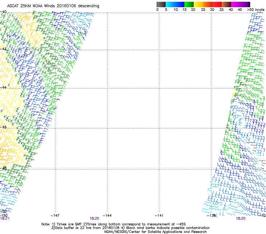This screenshot has height=234, width=266.
Task: Select the brown 35-40 knots color swatch
Action: click(x=226, y=4)
